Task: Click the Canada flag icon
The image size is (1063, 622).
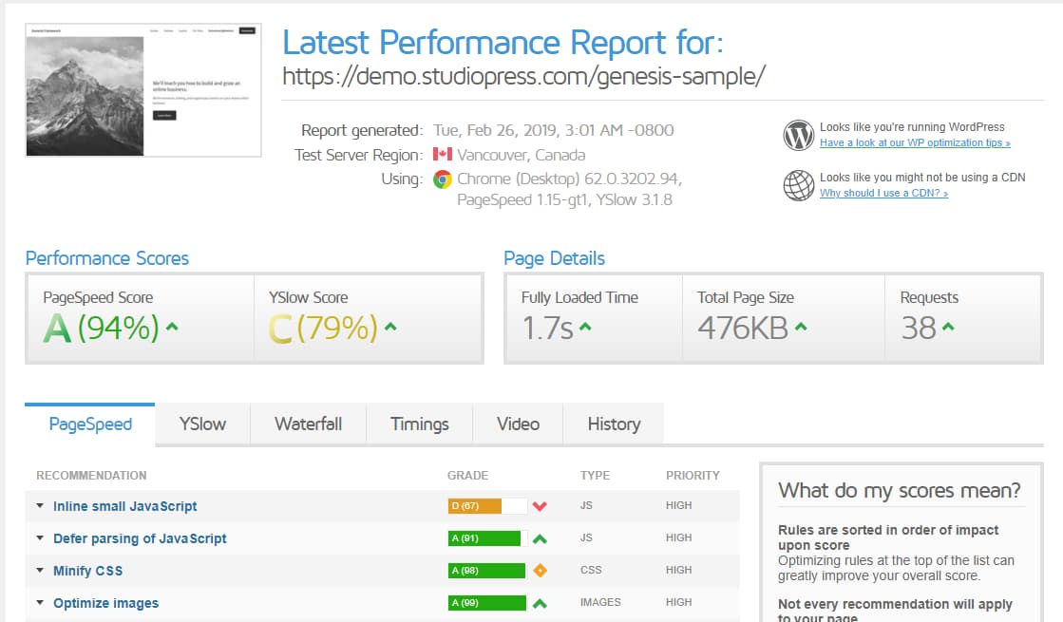Action: (x=442, y=154)
